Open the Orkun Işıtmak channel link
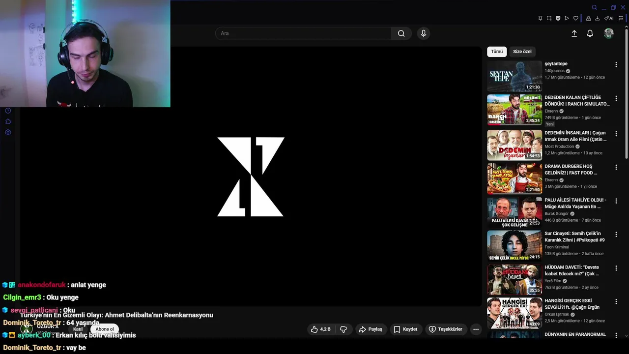Viewport: 629px width, 354px height. (x=557, y=314)
